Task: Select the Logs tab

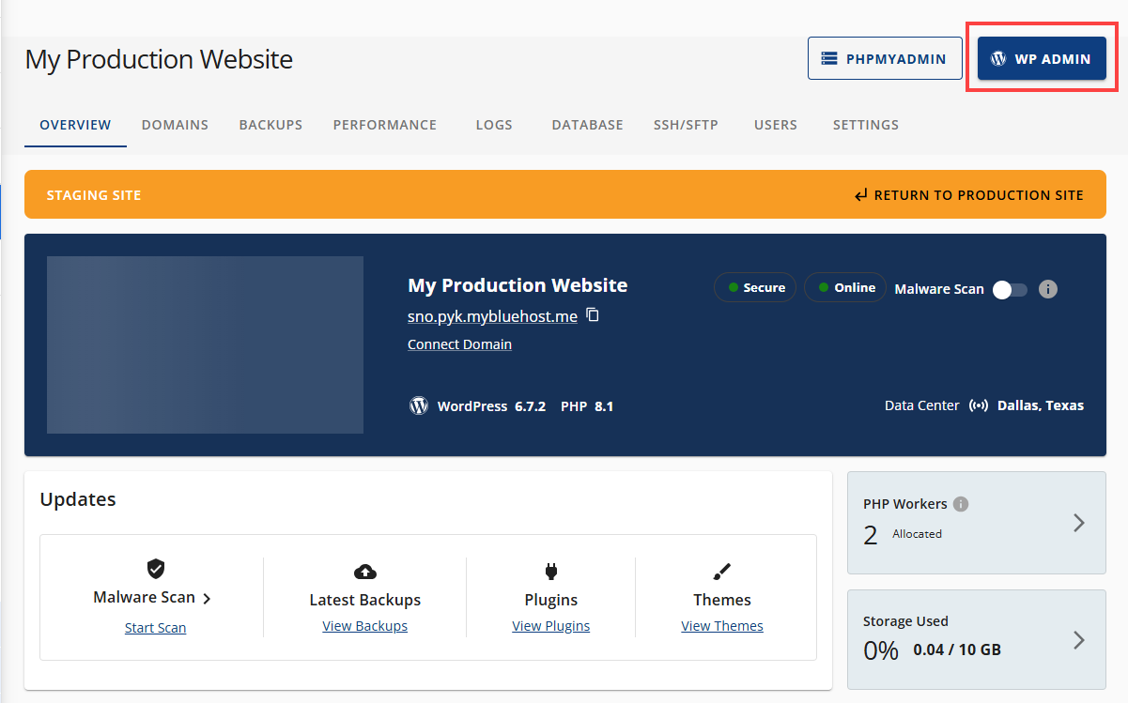Action: (494, 125)
